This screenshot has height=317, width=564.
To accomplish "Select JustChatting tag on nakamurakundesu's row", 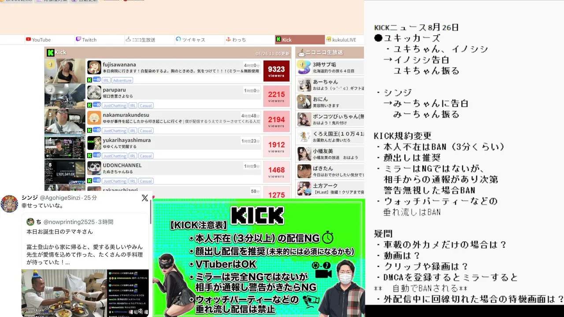I will pos(115,131).
